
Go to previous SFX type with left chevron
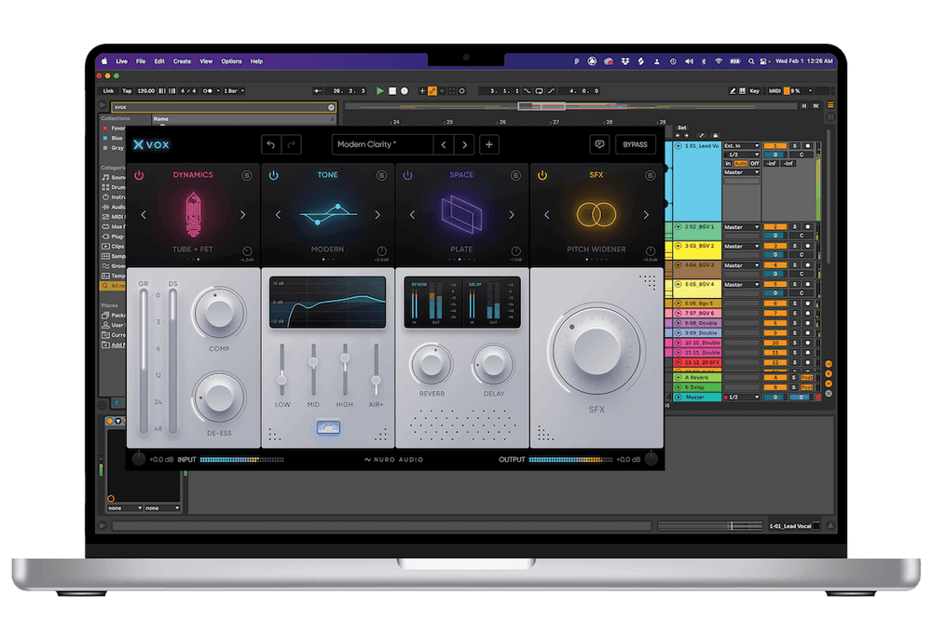pyautogui.click(x=546, y=215)
